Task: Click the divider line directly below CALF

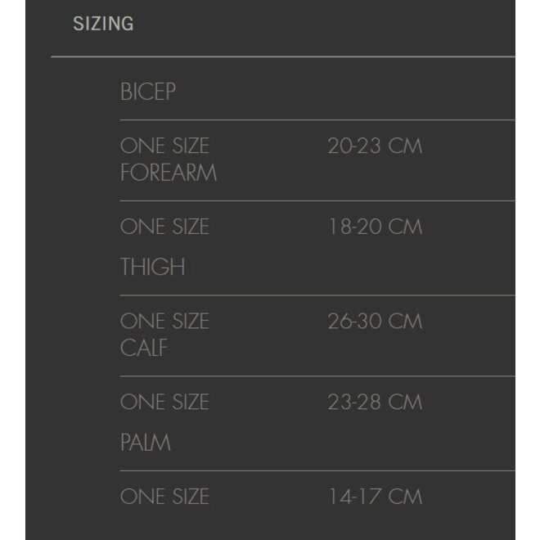Action: click(317, 376)
